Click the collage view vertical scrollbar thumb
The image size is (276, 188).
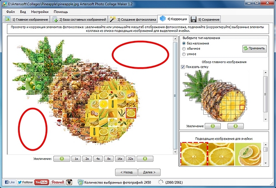coord(175,95)
